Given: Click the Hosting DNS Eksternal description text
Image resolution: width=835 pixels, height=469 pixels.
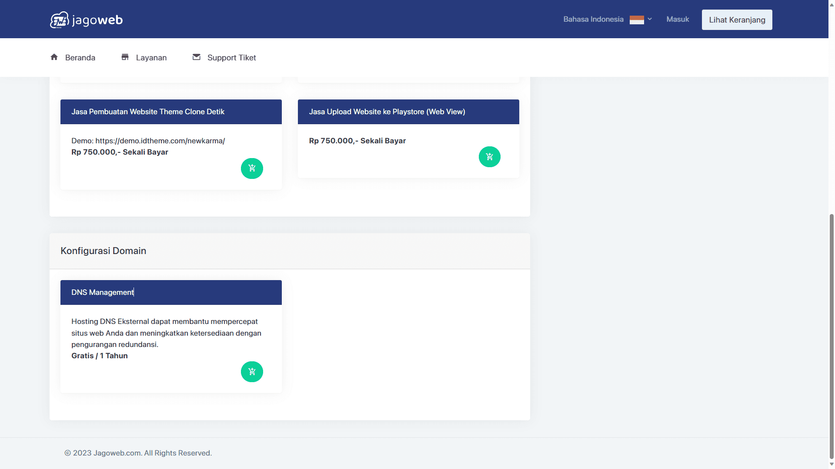Looking at the screenshot, I should (x=166, y=333).
